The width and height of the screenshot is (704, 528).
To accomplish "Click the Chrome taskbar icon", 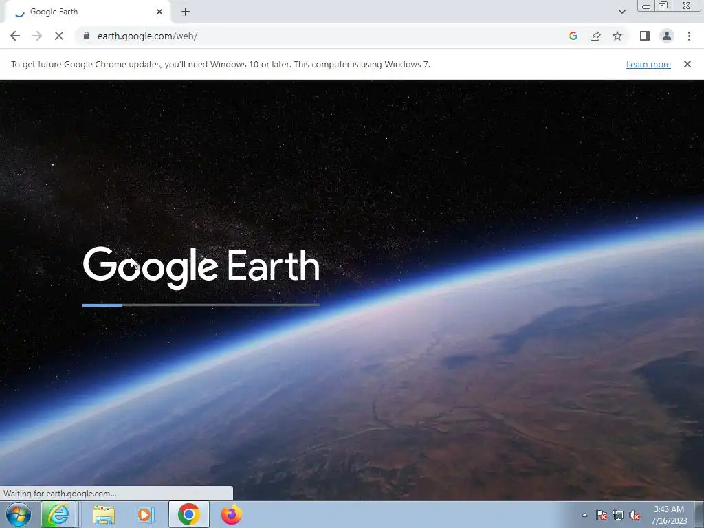I will click(189, 514).
